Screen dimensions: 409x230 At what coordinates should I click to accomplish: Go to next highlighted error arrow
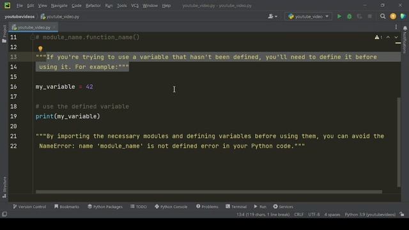click(x=396, y=37)
